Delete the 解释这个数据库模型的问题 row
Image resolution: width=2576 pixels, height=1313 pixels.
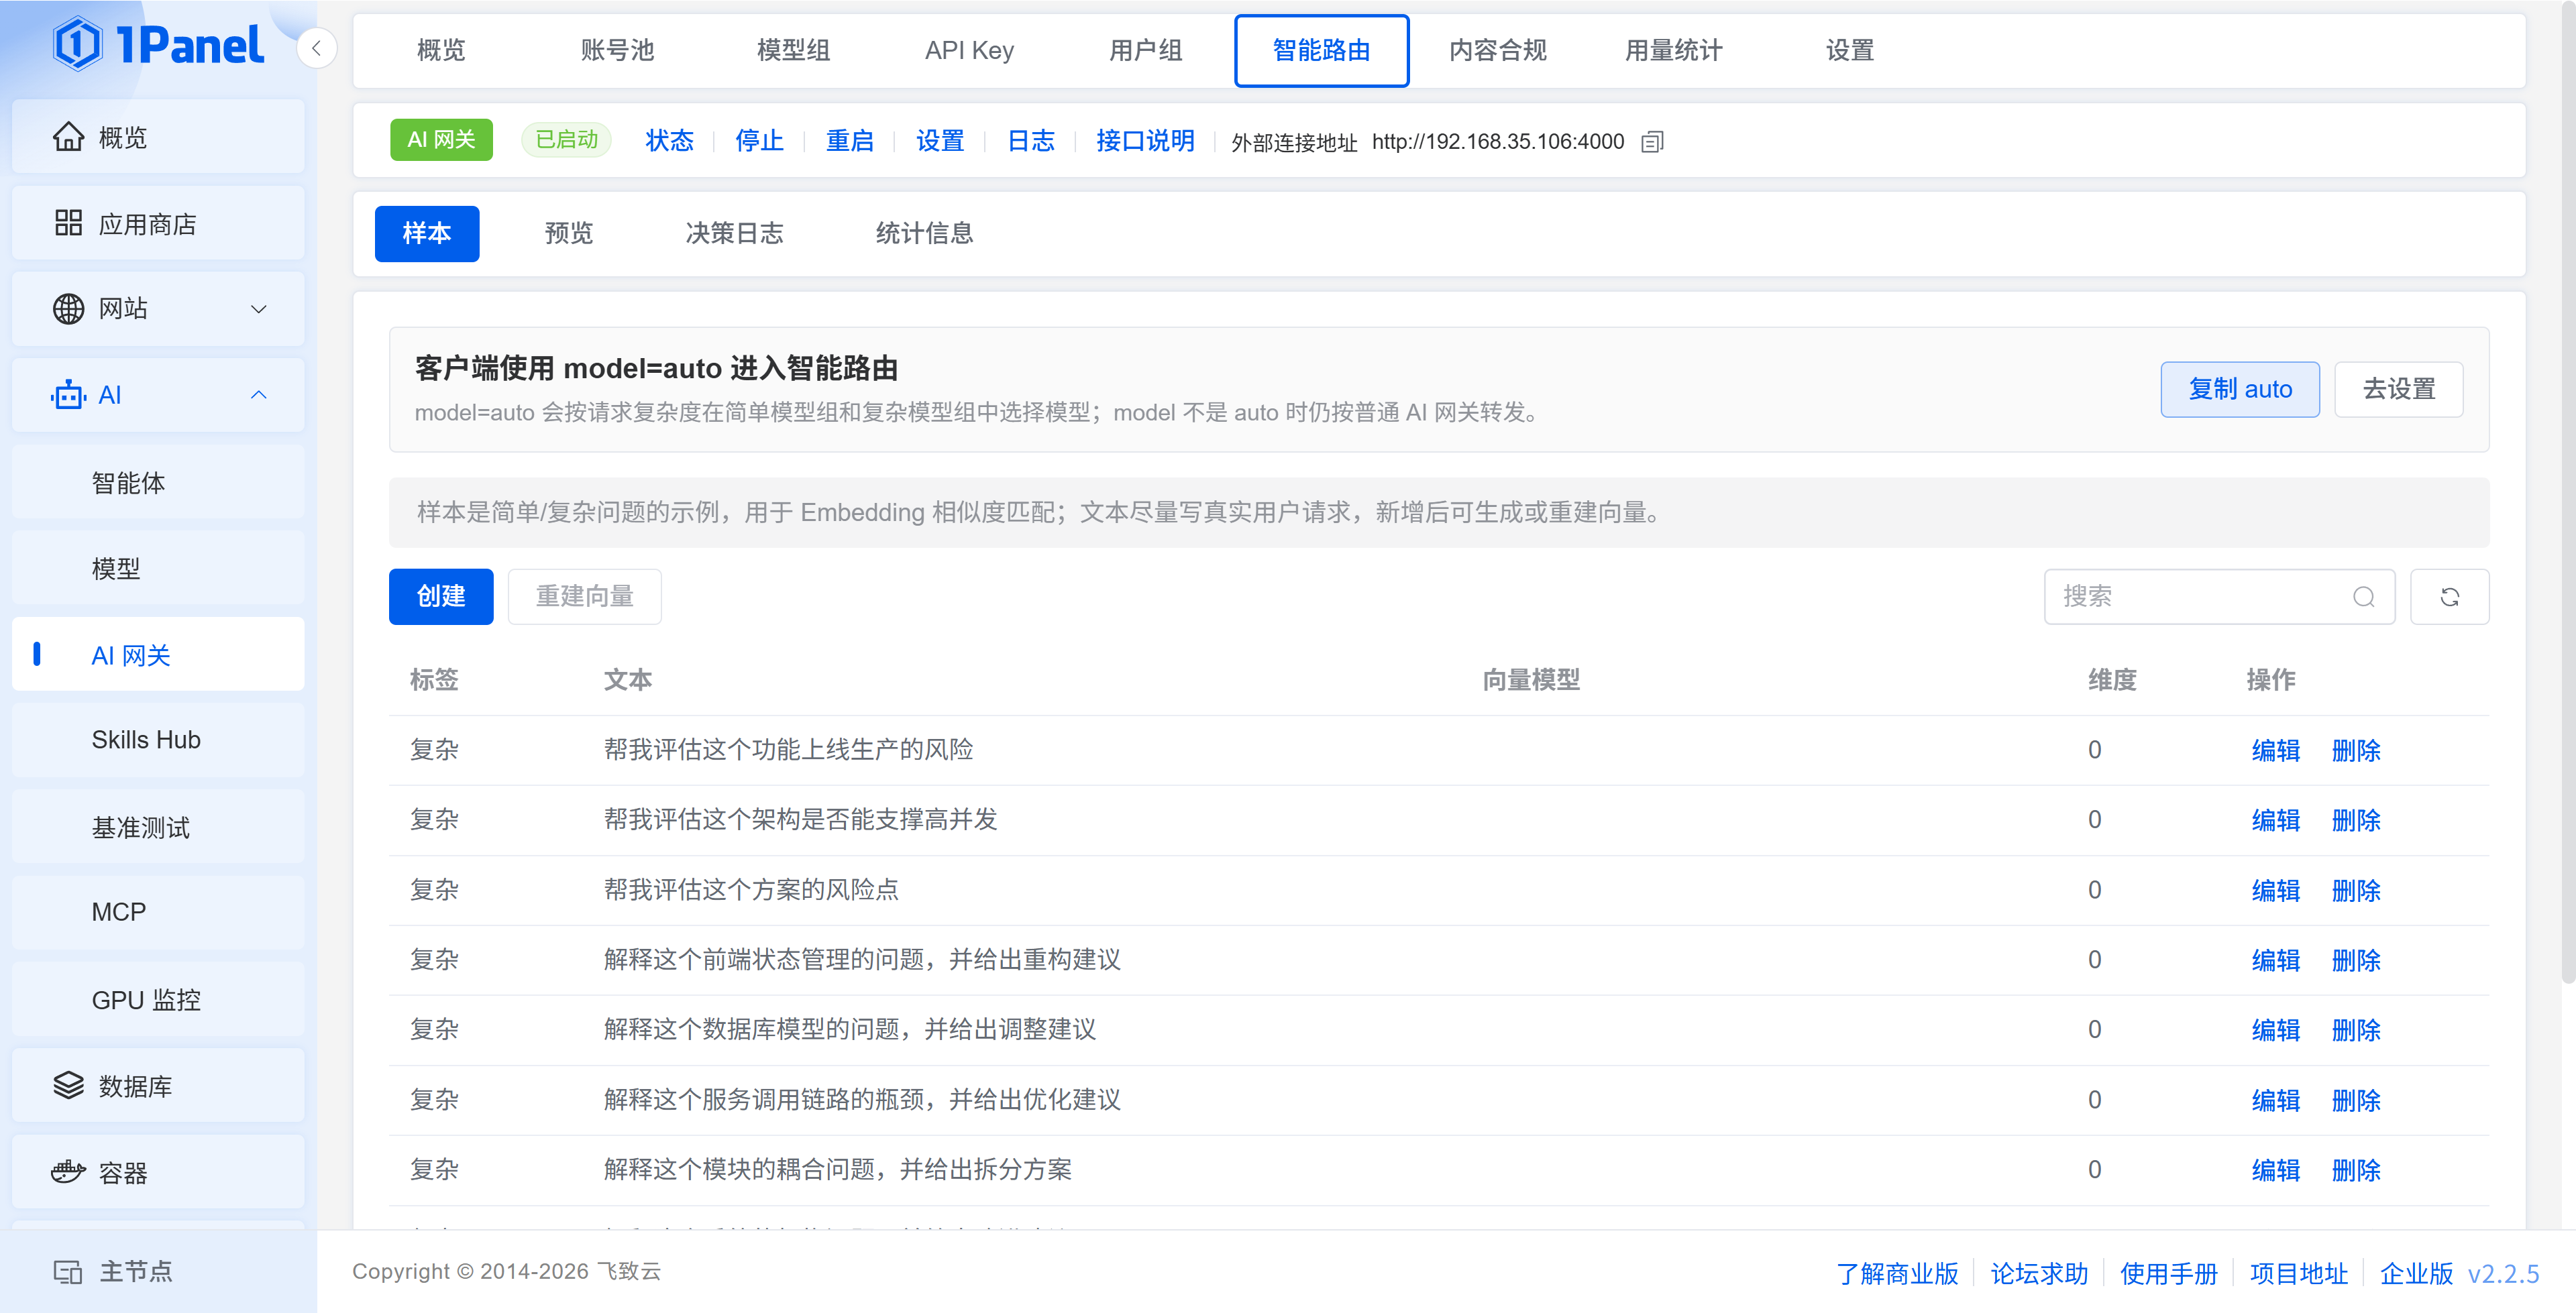click(x=2356, y=1030)
